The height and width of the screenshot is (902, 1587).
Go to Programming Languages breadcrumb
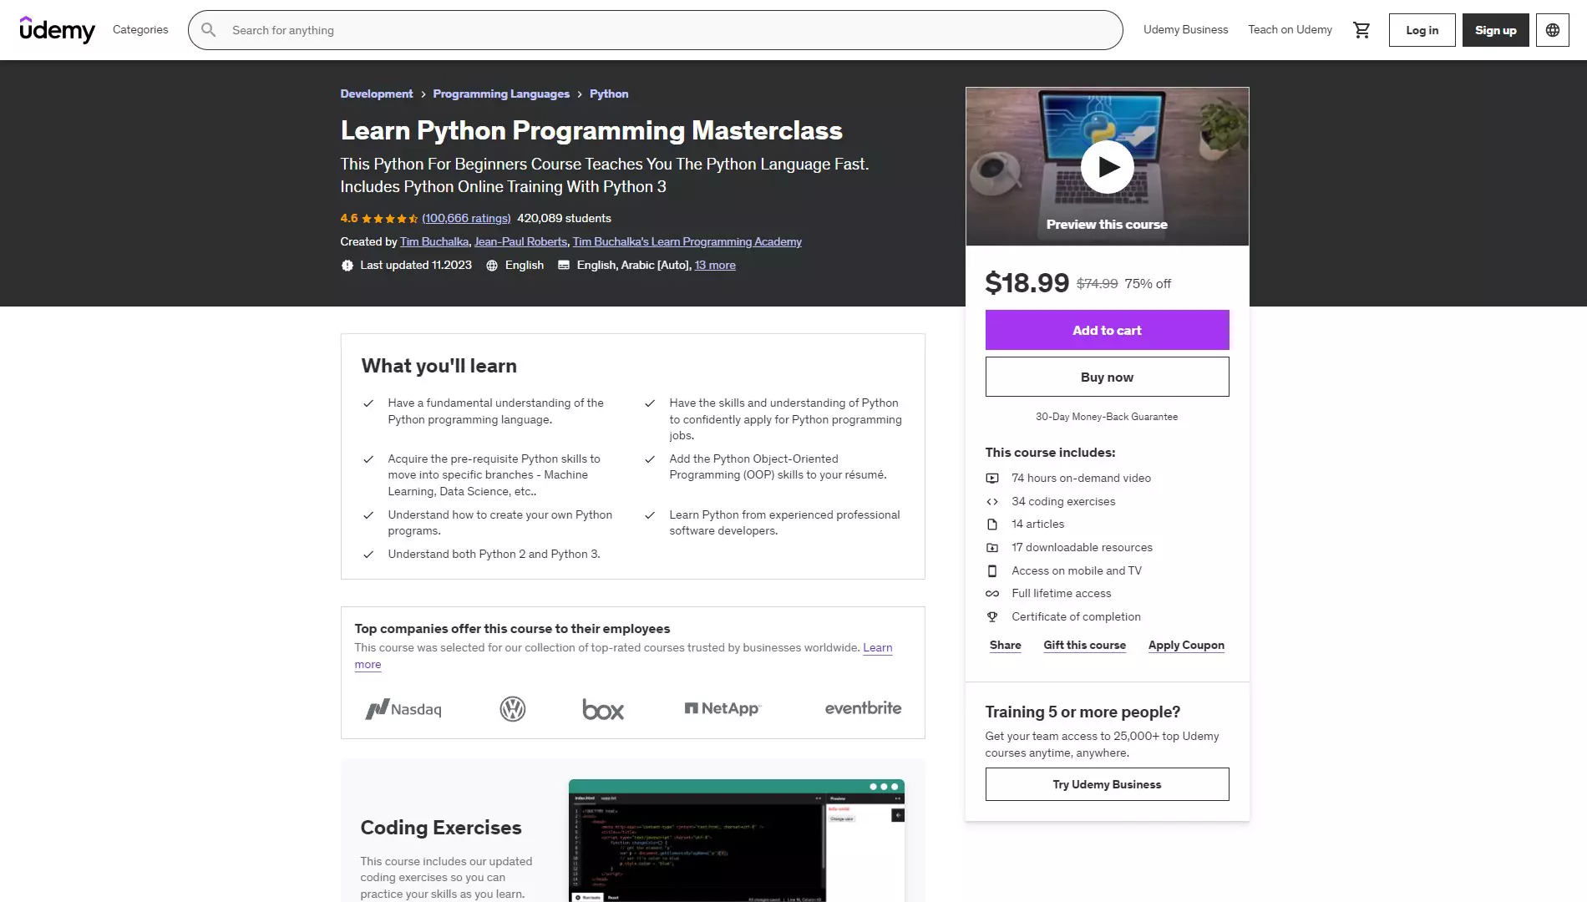pyautogui.click(x=501, y=94)
